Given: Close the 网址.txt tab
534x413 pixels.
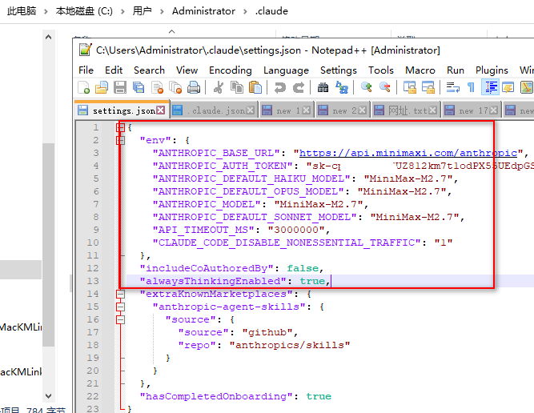Looking at the screenshot, I should [432, 110].
